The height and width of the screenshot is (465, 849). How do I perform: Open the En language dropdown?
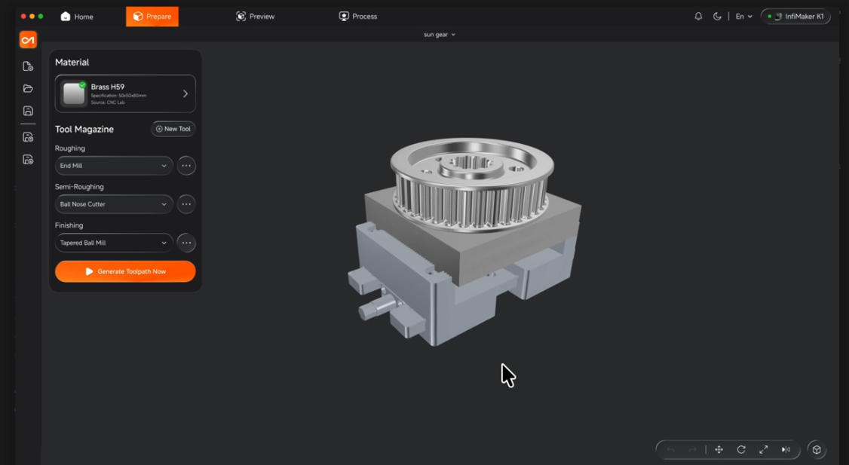(x=743, y=17)
